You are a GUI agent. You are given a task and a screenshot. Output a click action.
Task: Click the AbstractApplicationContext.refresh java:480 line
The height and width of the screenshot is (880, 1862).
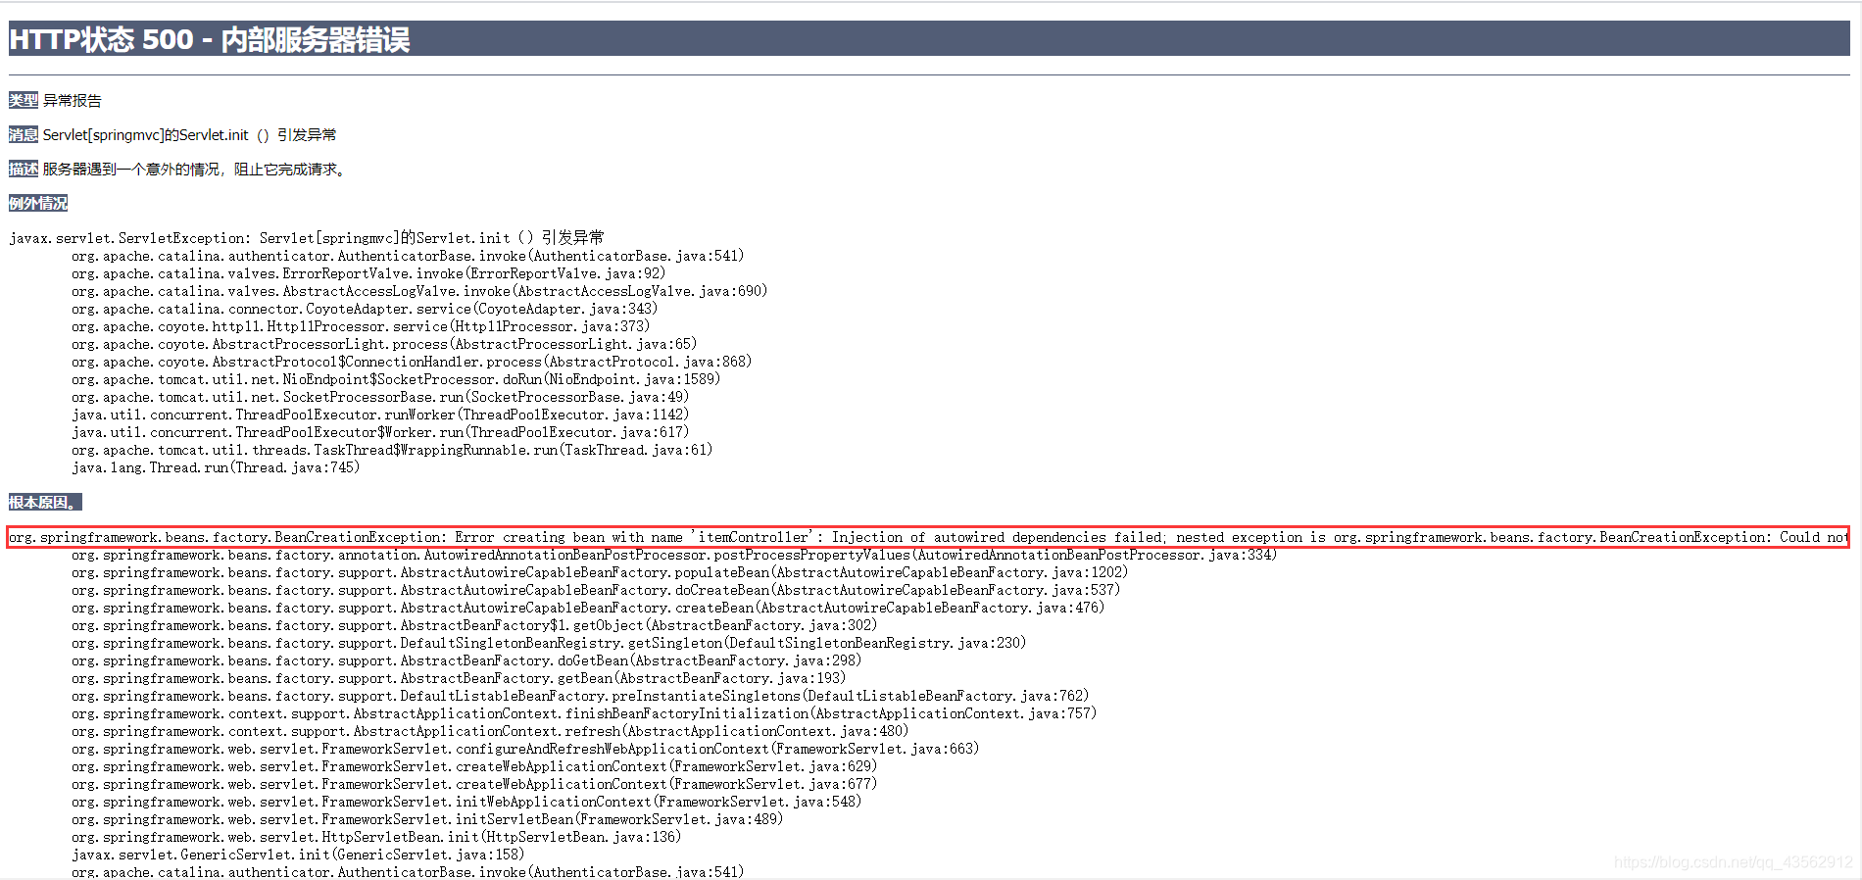coord(490,731)
